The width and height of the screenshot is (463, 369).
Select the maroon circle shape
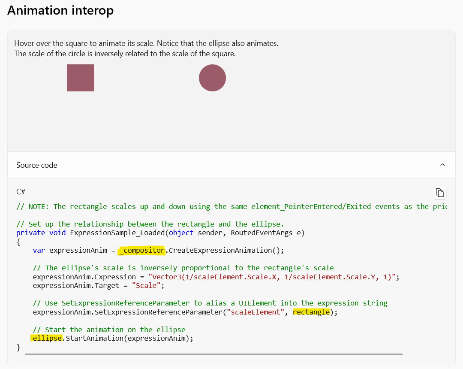click(212, 78)
